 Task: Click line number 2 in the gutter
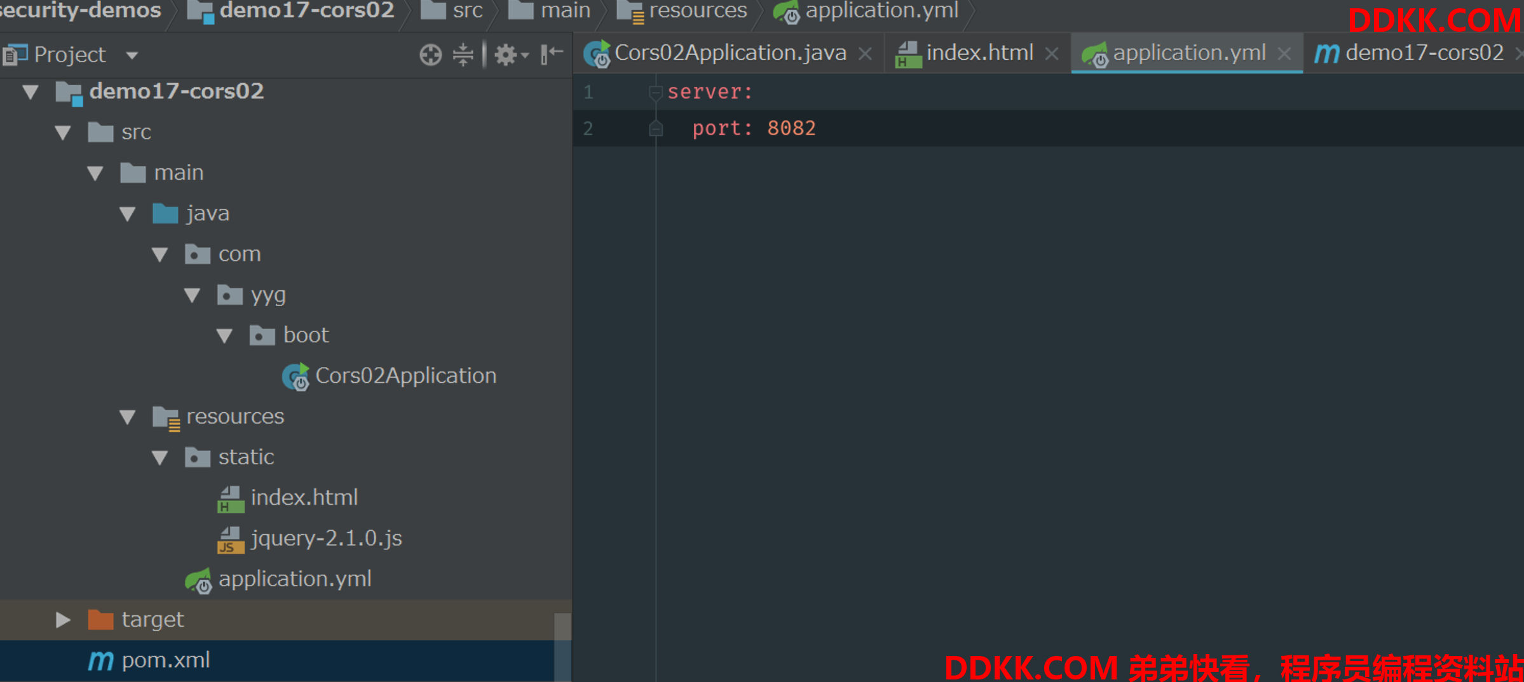pyautogui.click(x=589, y=129)
